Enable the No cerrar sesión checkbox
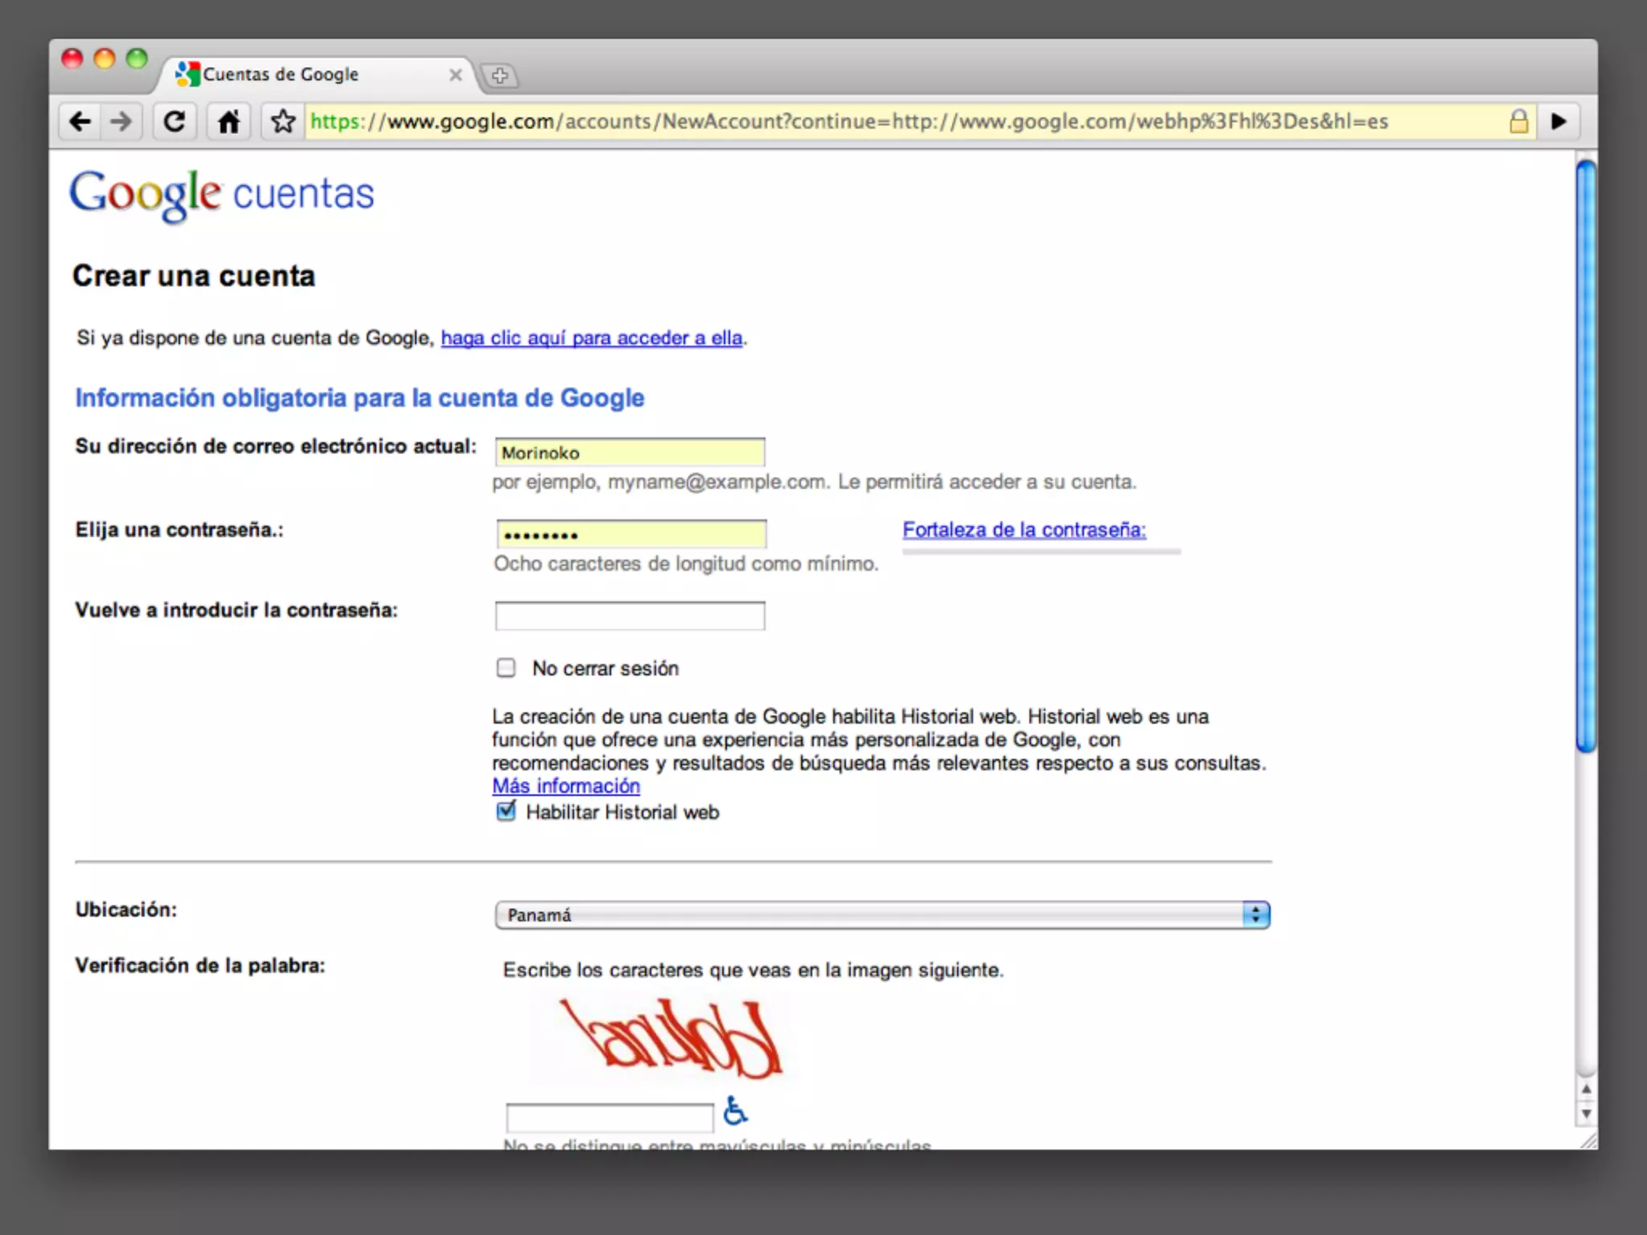Viewport: 1647px width, 1235px height. click(506, 667)
